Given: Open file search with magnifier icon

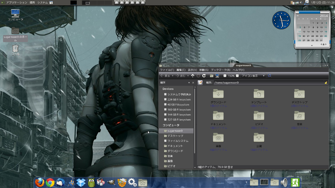Looking at the screenshot, I should (270, 76).
